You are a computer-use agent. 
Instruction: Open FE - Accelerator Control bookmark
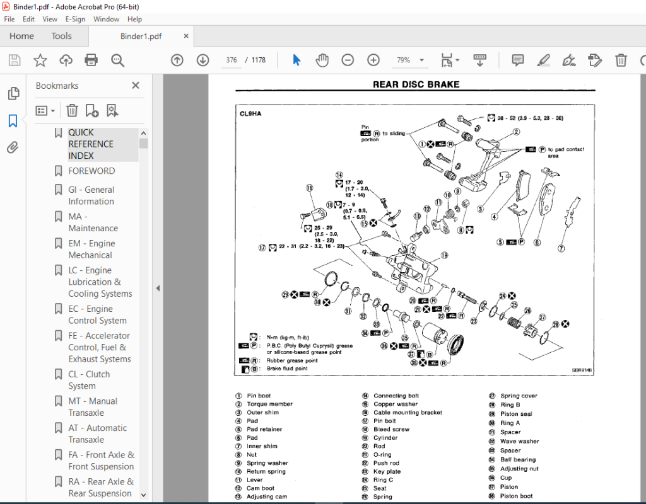pyautogui.click(x=99, y=347)
